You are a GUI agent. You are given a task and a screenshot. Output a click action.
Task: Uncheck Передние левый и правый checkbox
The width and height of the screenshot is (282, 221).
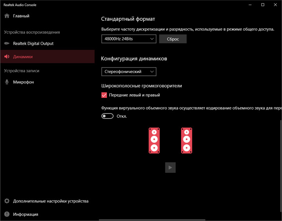coord(104,95)
